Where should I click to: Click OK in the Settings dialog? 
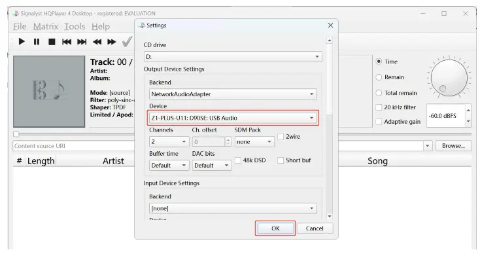tap(275, 228)
